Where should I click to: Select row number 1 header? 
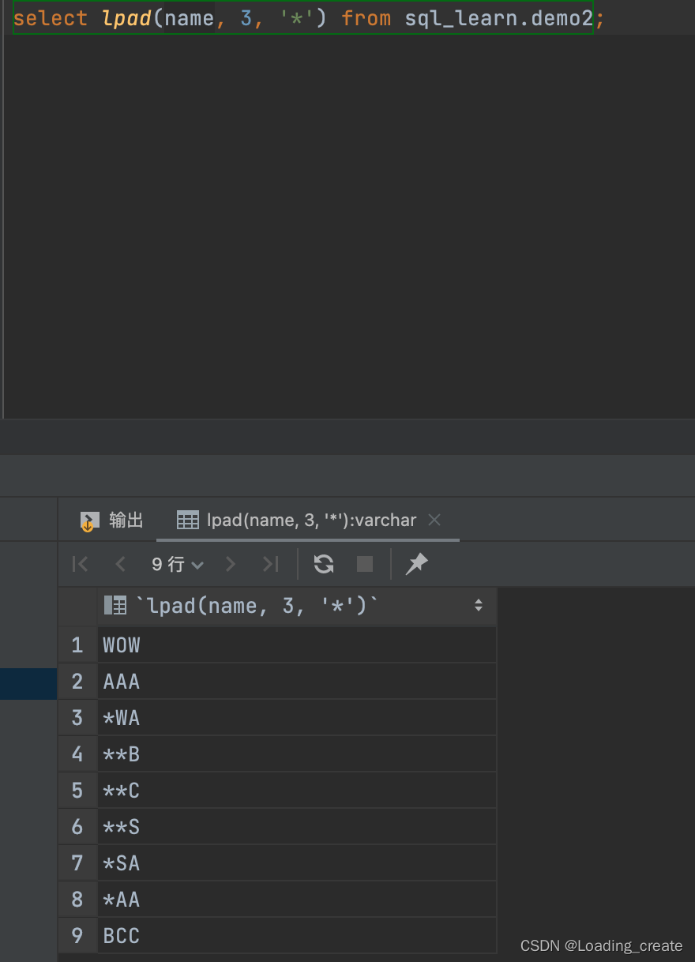pyautogui.click(x=77, y=645)
